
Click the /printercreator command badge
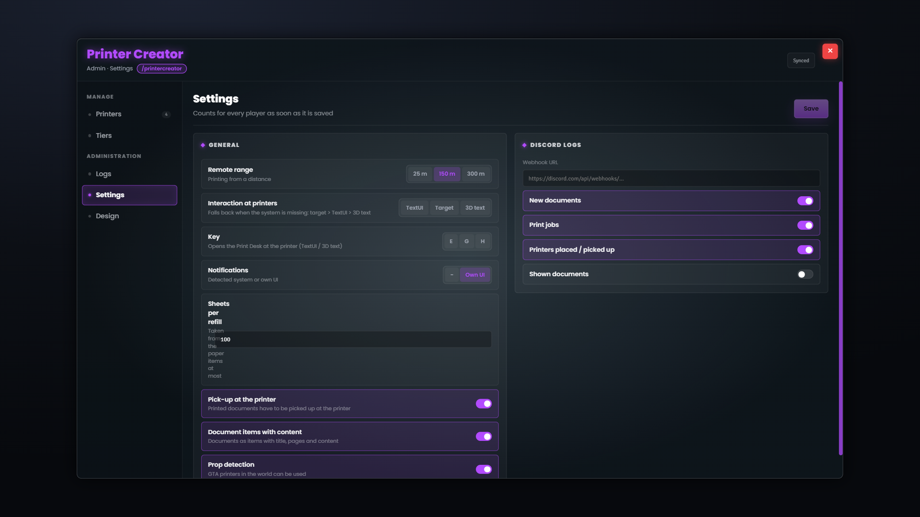[x=162, y=68]
